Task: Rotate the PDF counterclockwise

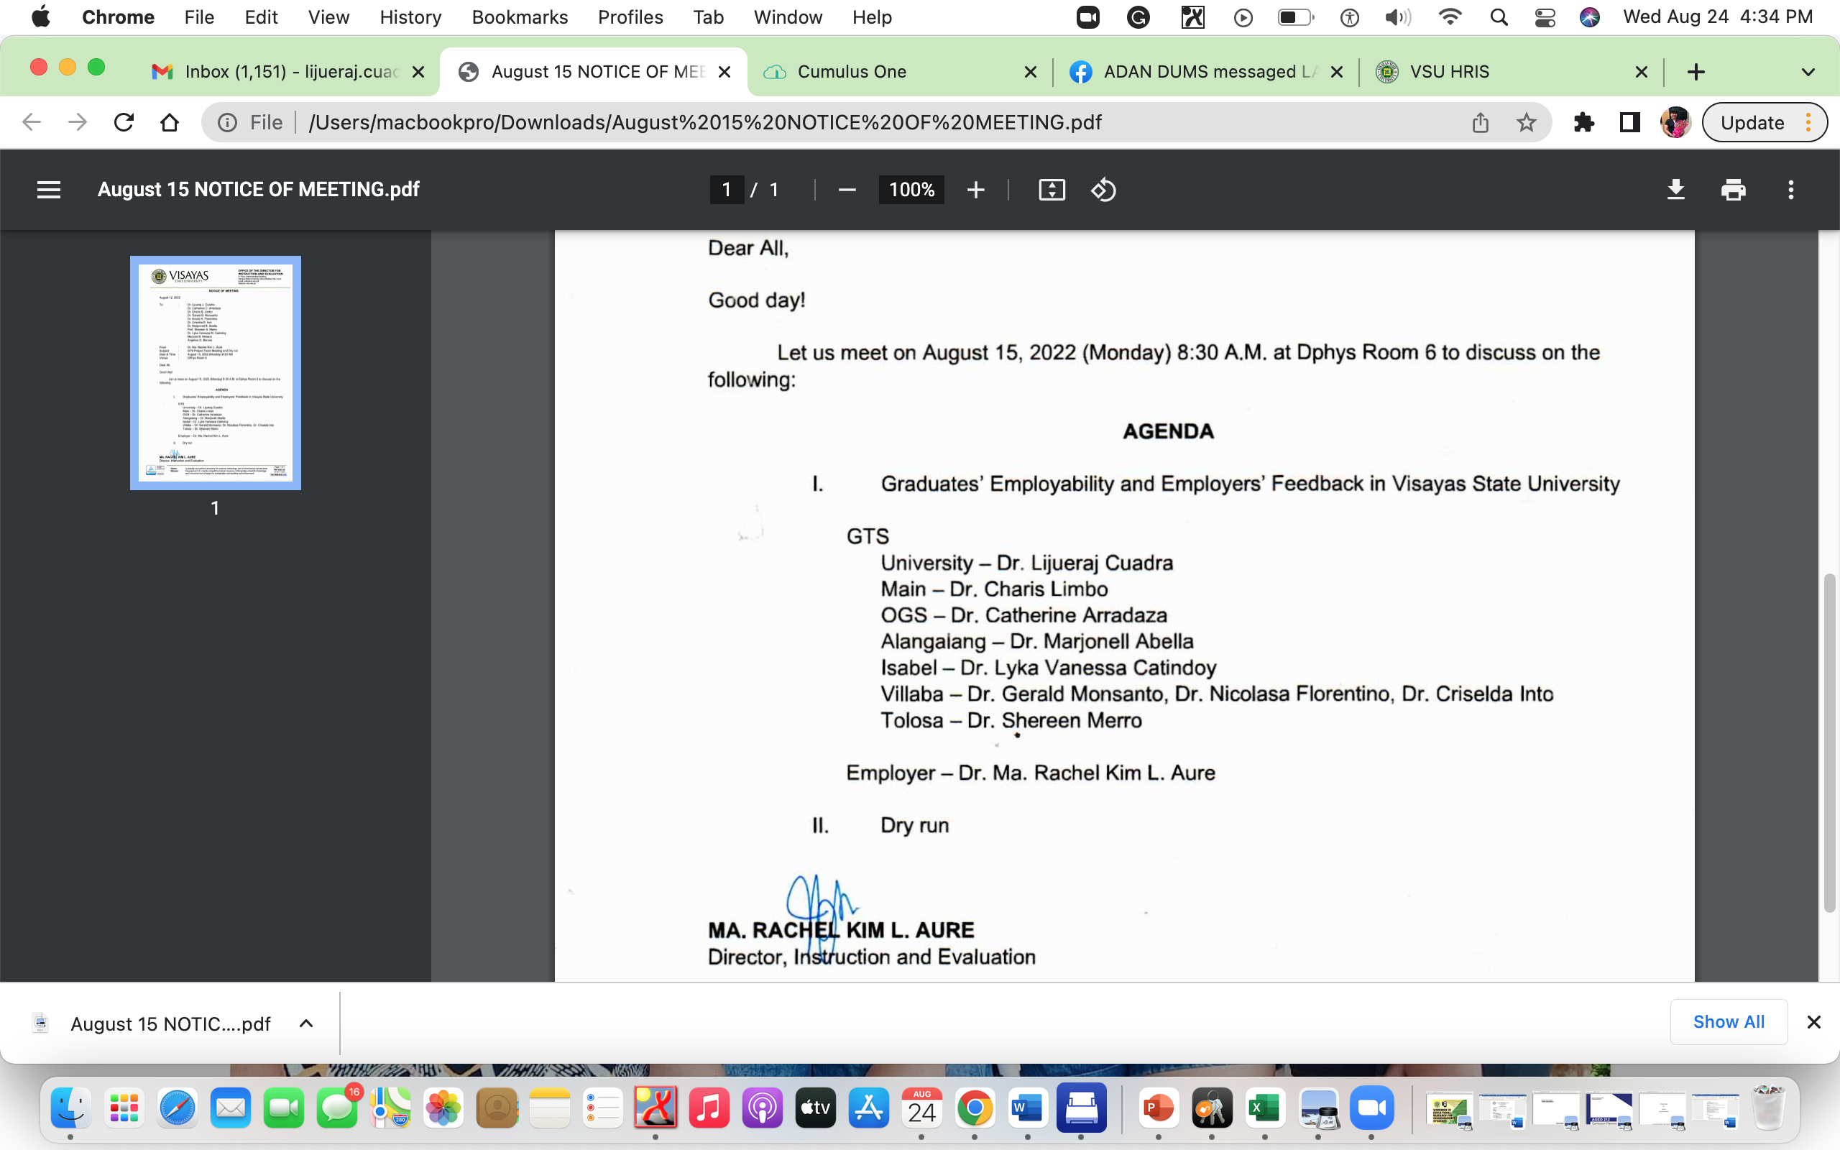Action: click(x=1103, y=189)
